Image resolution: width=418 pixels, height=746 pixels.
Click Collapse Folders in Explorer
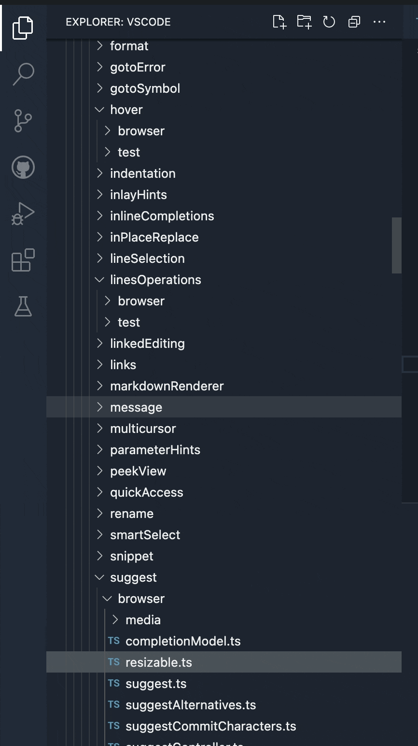[354, 22]
